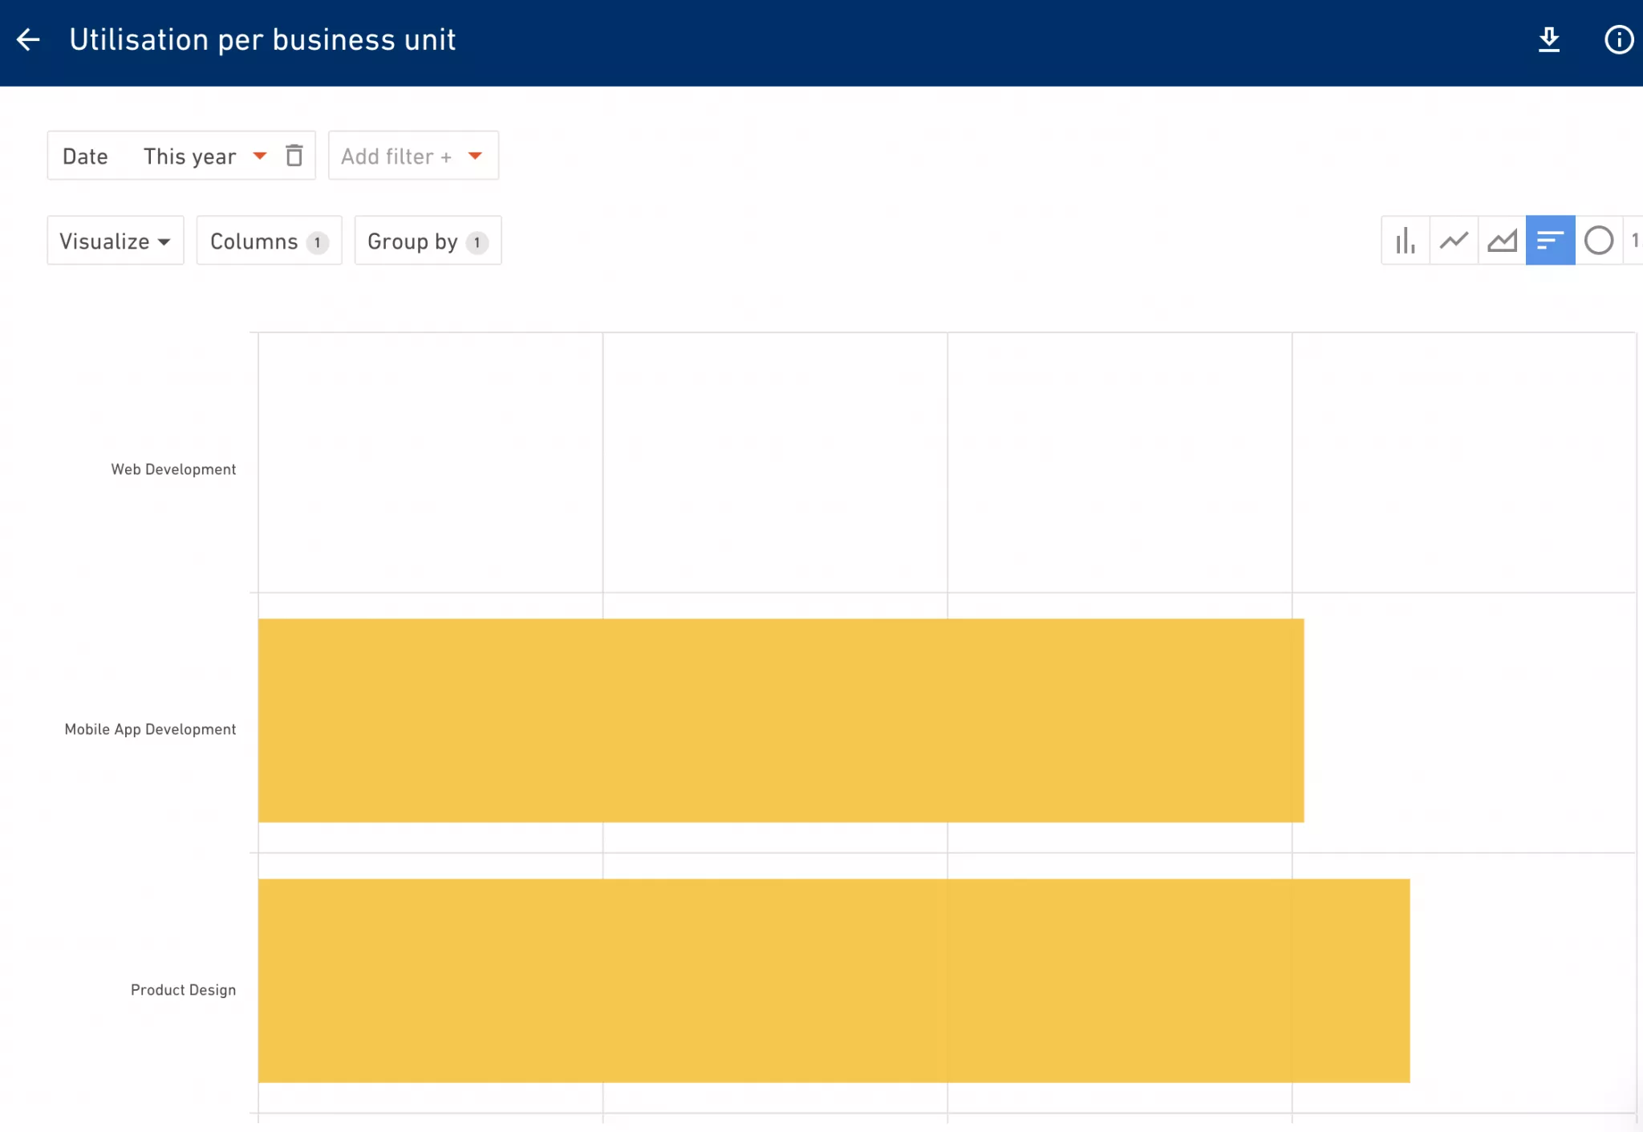Open the Visualize dropdown
1643x1132 pixels.
(116, 241)
